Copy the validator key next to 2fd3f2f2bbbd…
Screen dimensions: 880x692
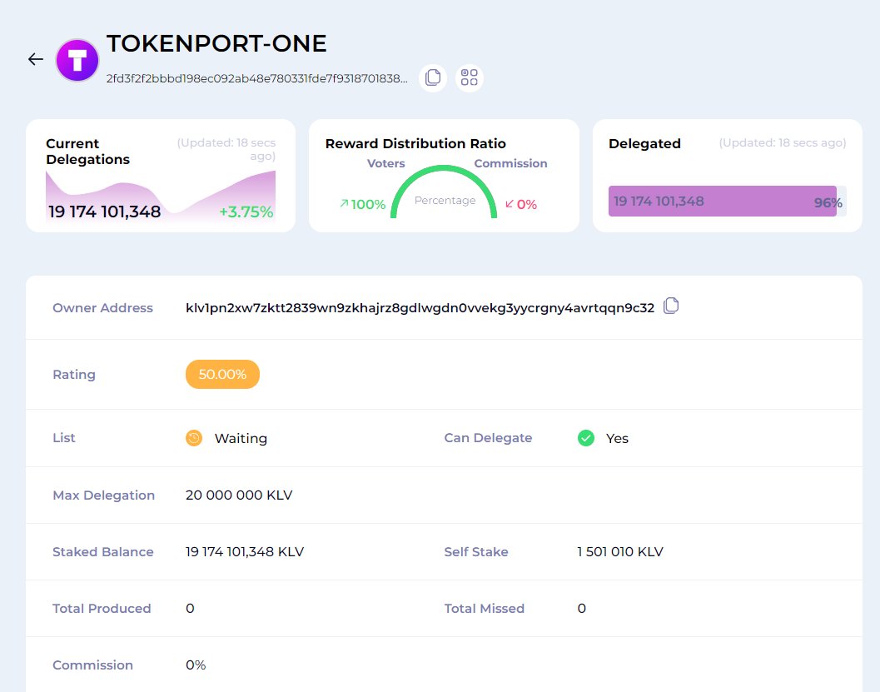click(433, 77)
